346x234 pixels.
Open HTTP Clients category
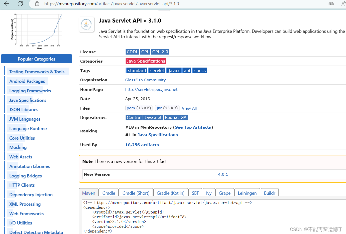pos(22,185)
